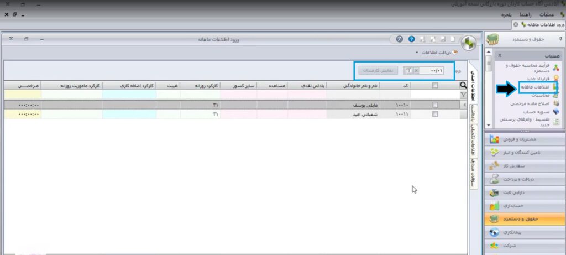
Task: Sort by کارکرد روزانه column header
Action: pos(200,85)
